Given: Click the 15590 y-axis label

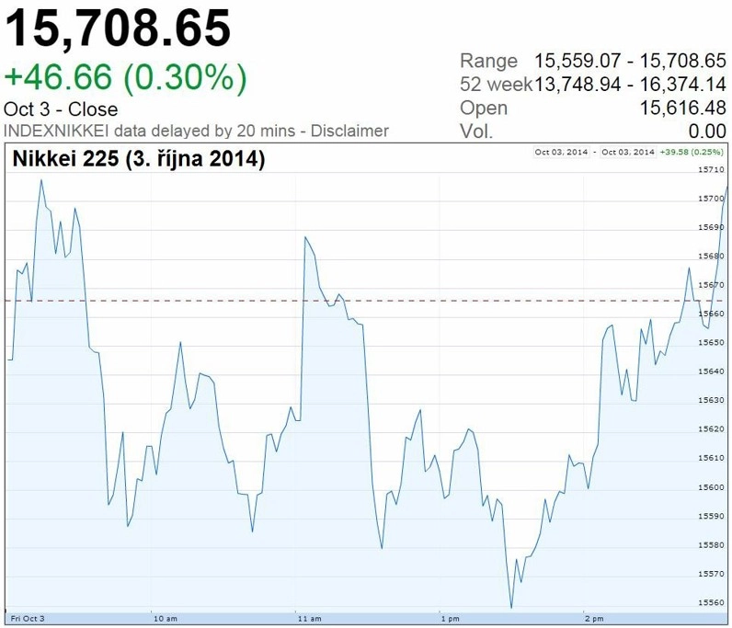Looking at the screenshot, I should (x=711, y=517).
